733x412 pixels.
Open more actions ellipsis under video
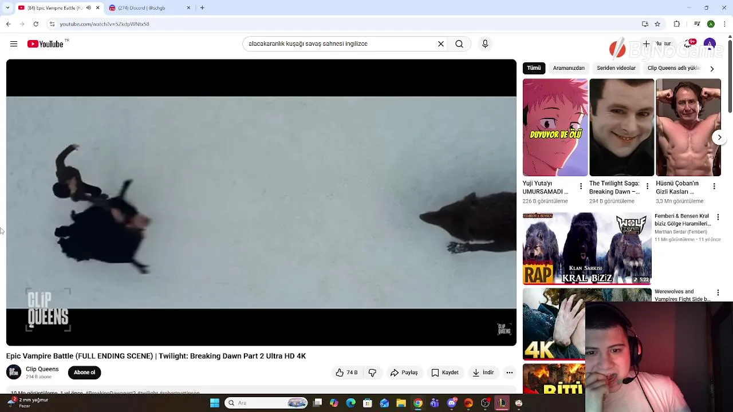click(x=510, y=373)
